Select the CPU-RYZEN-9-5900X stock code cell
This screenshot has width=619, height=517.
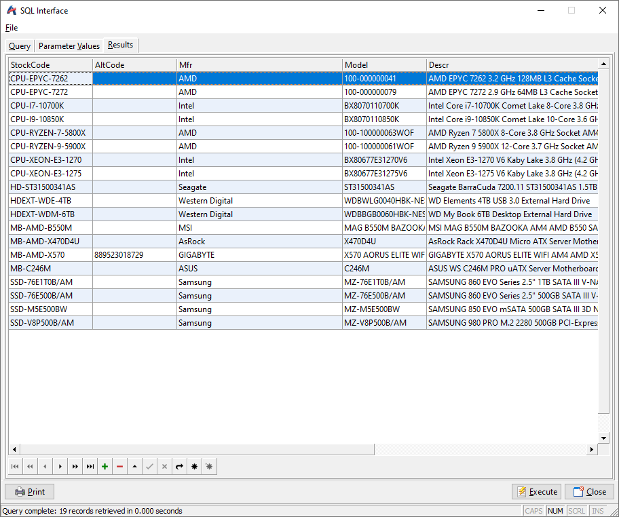click(x=50, y=147)
